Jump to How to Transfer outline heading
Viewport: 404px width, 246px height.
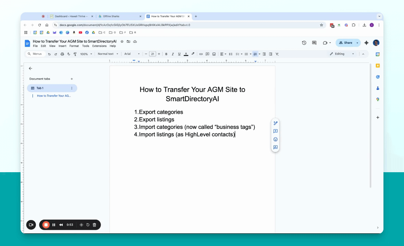(x=54, y=96)
